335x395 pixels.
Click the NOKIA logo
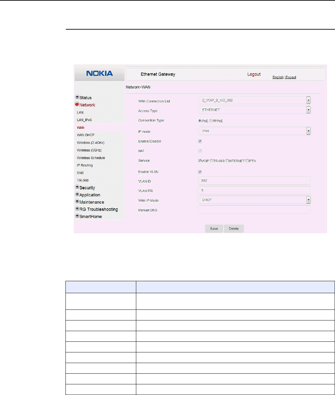100,73
